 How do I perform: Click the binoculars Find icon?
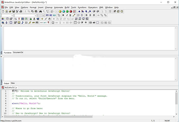click(x=41, y=11)
